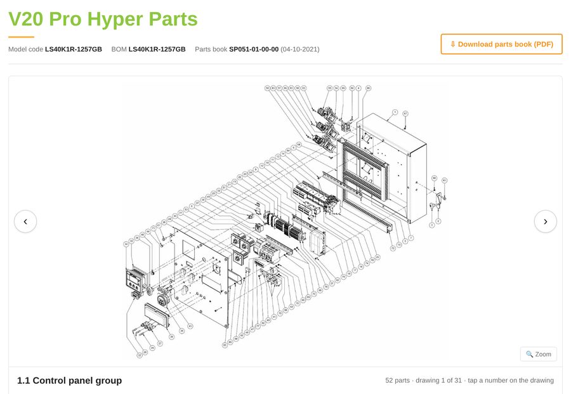The height and width of the screenshot is (394, 571).
Task: Tap callout number 1 on the enclosure
Action: (395, 112)
